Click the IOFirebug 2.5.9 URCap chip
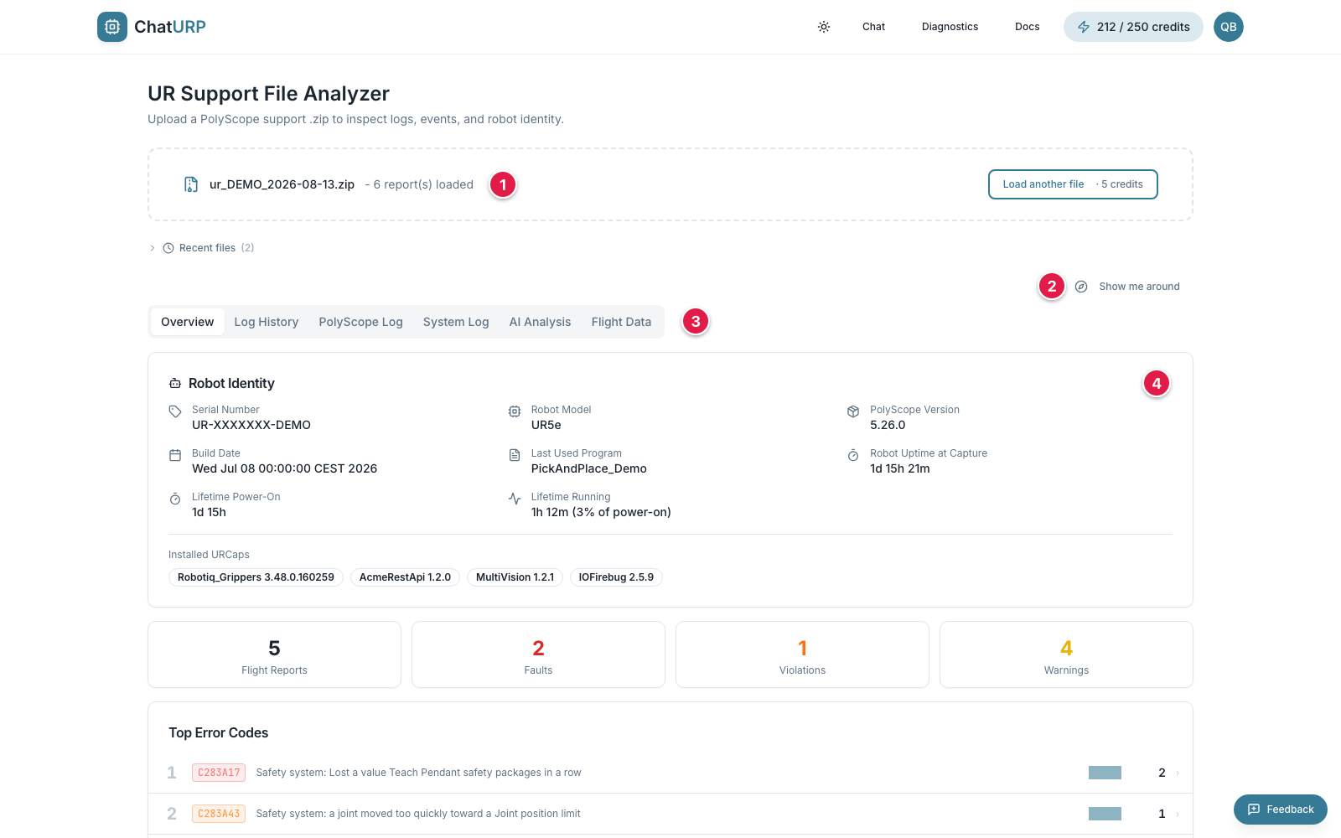The width and height of the screenshot is (1341, 838). coord(616,577)
